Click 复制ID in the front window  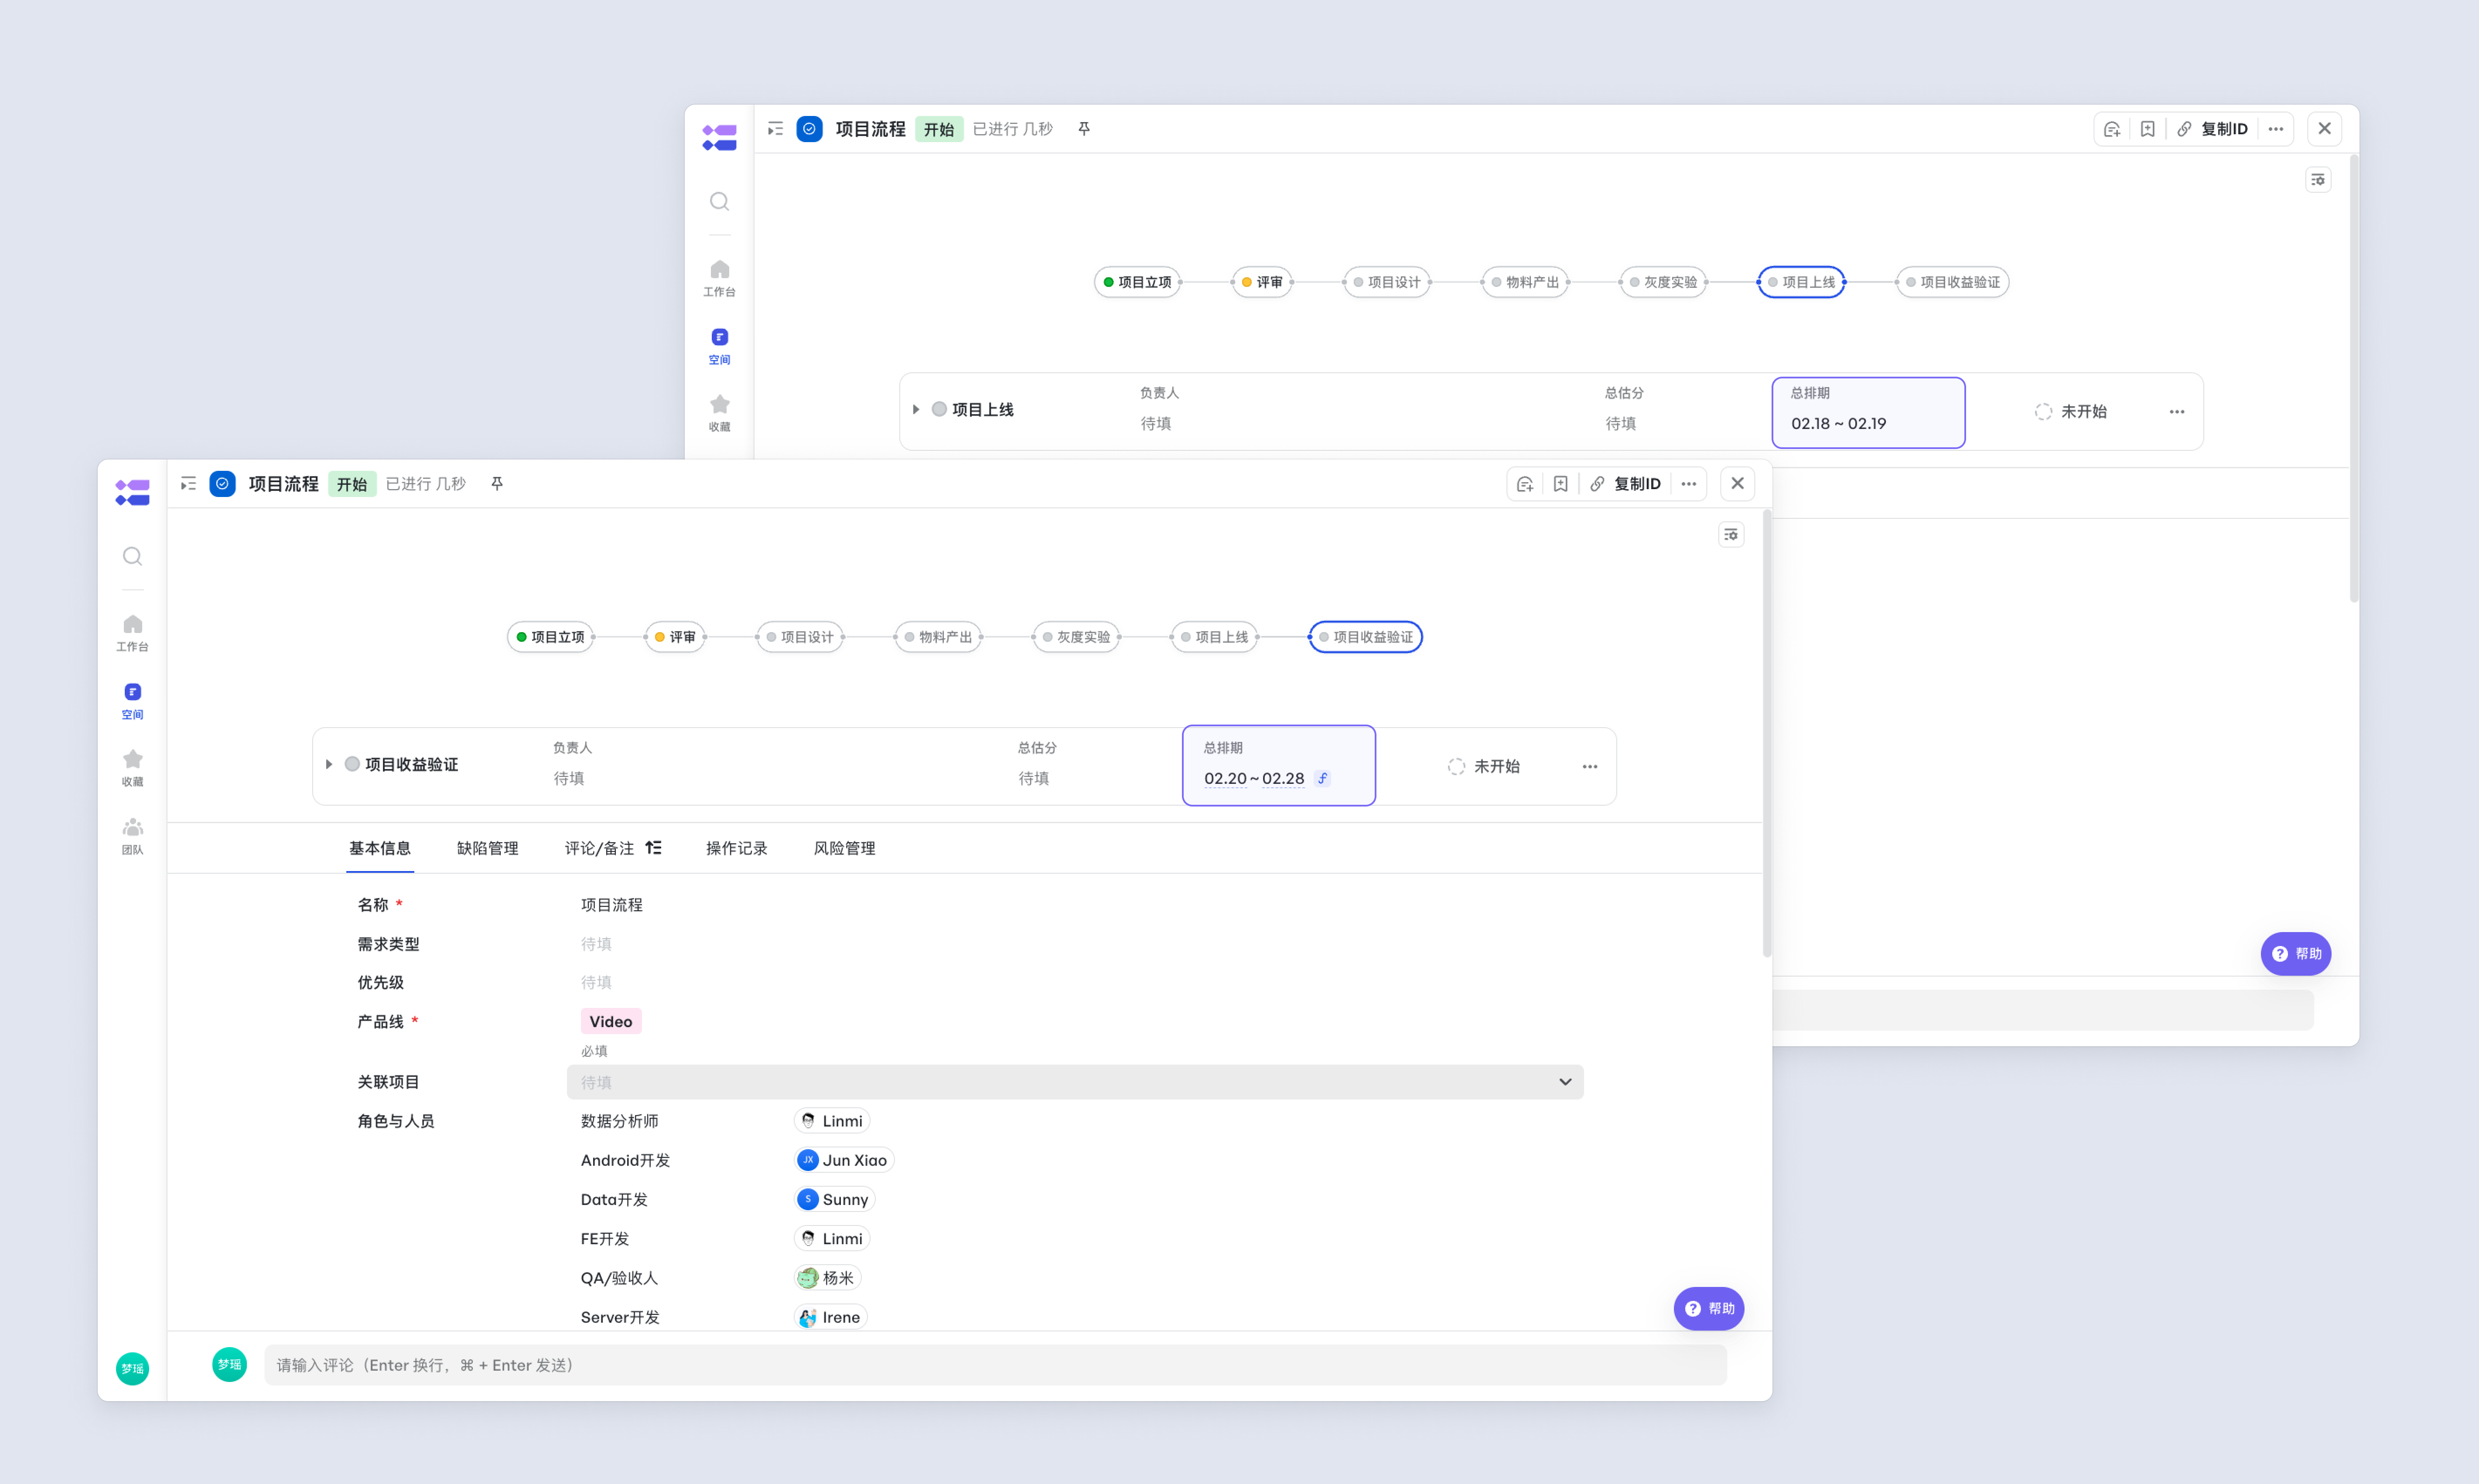pos(1625,484)
